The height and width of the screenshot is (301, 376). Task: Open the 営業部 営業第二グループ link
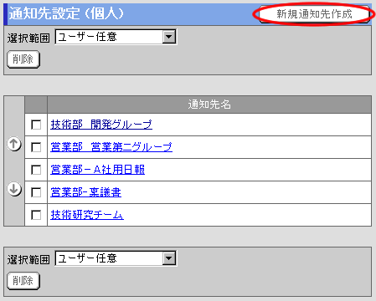111,147
